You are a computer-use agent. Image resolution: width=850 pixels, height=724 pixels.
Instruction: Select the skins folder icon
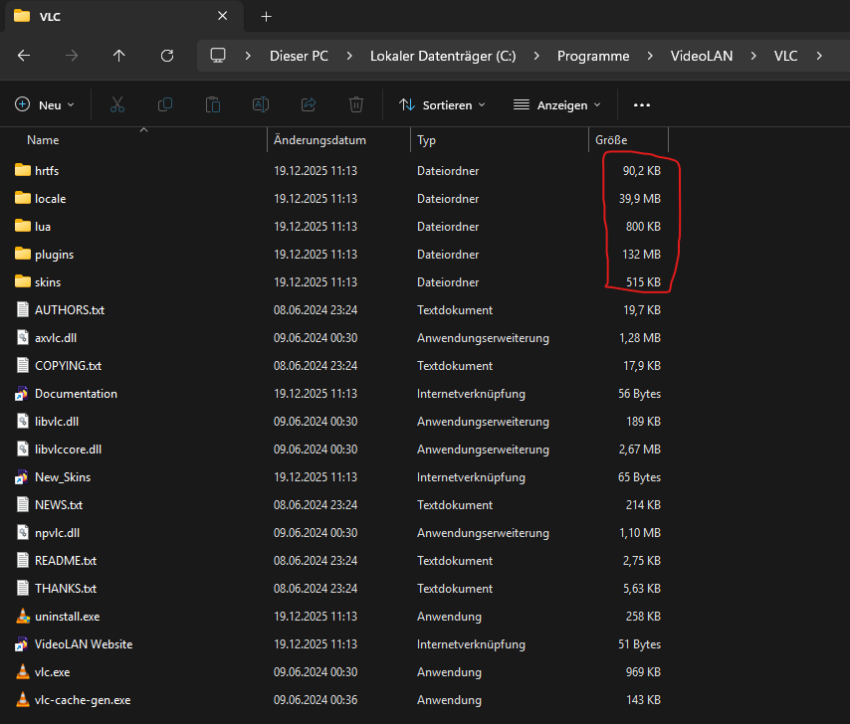point(23,281)
